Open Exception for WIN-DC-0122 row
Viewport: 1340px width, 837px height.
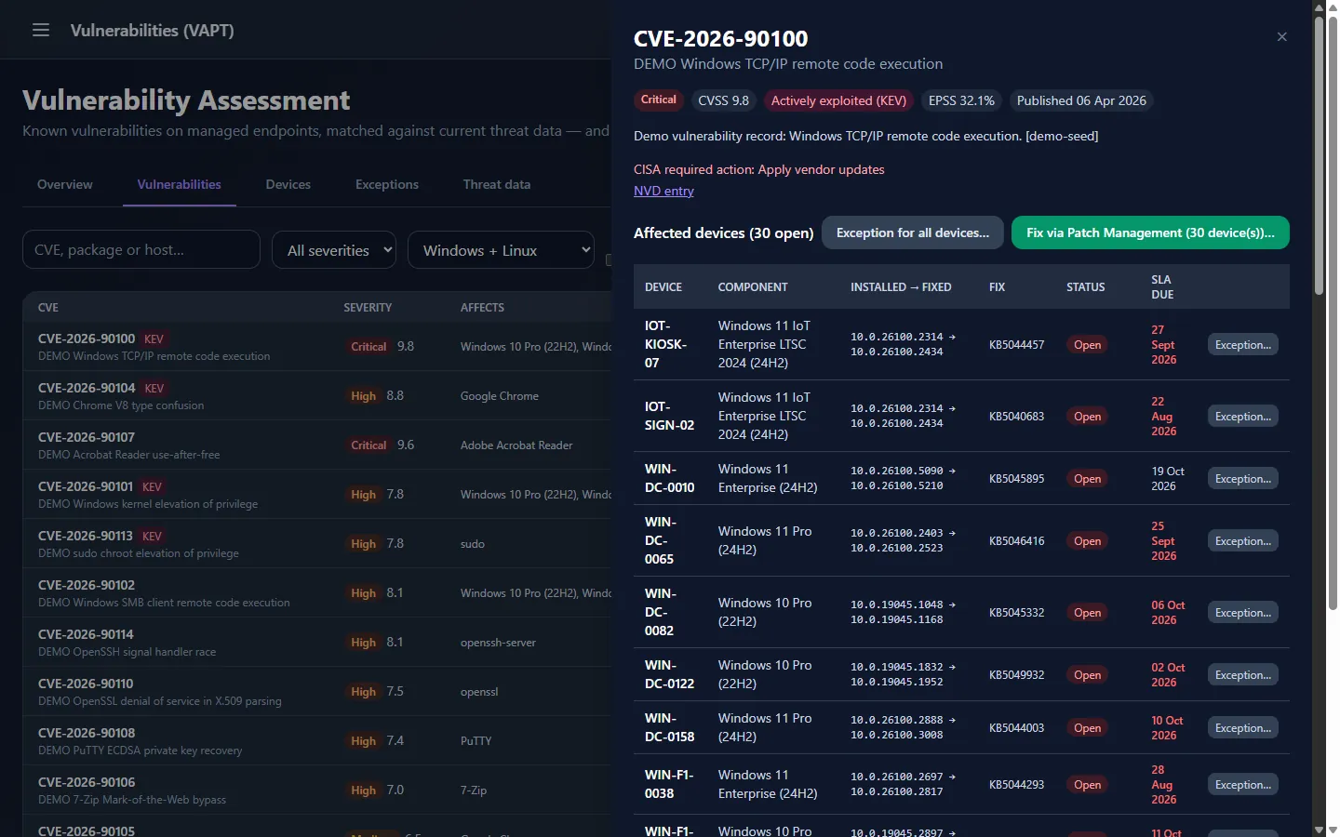[1242, 674]
